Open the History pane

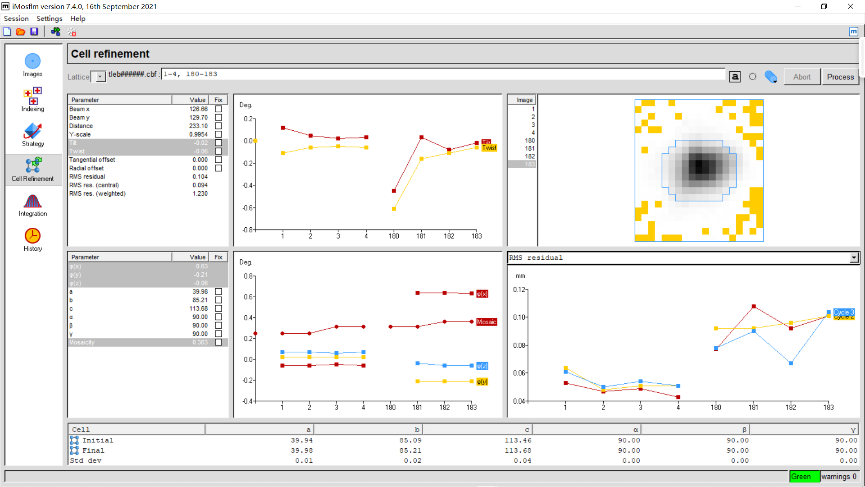point(32,239)
